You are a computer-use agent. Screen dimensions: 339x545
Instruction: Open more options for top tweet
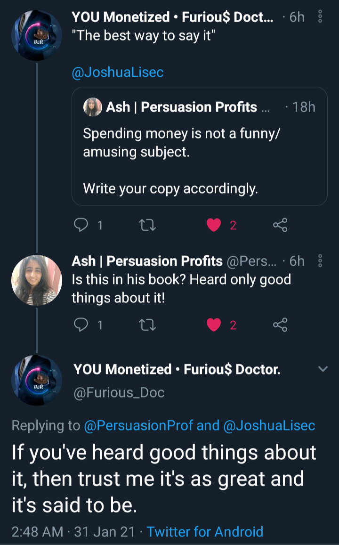point(321,18)
